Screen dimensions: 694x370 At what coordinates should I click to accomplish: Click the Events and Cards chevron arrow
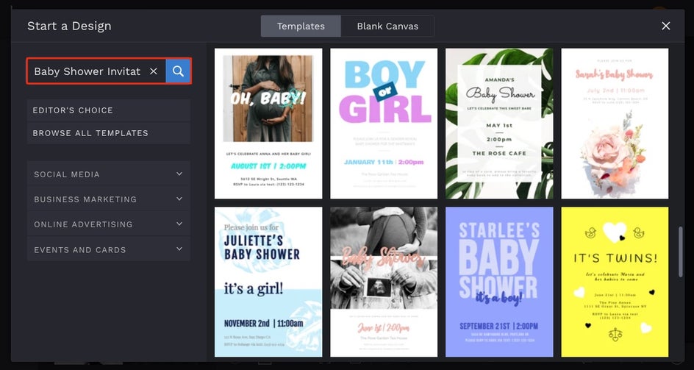click(179, 249)
